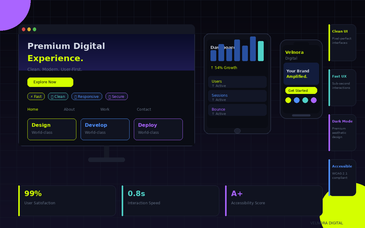The width and height of the screenshot is (365, 228).
Task: Open the Develop card
Action: point(105,129)
